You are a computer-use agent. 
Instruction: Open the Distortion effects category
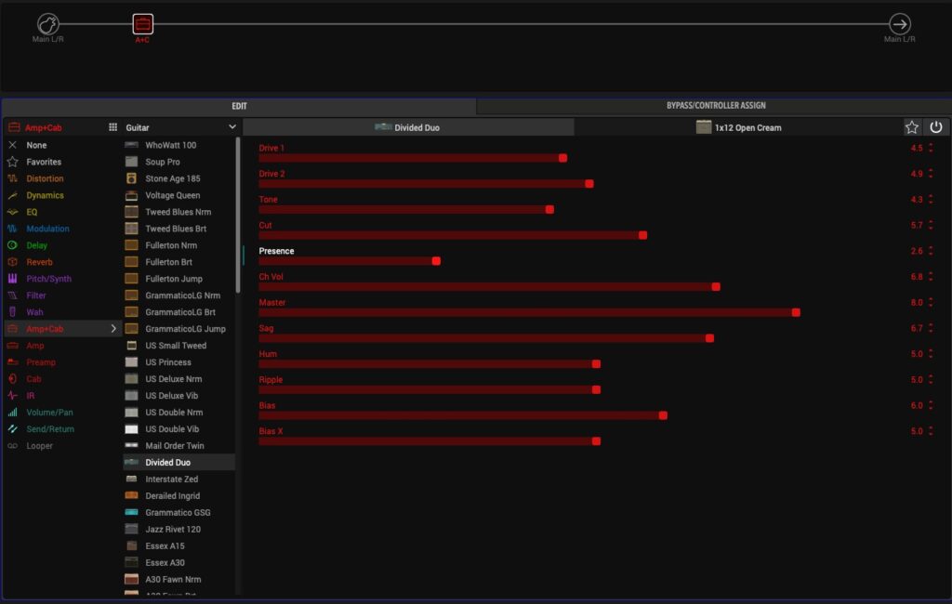point(45,178)
